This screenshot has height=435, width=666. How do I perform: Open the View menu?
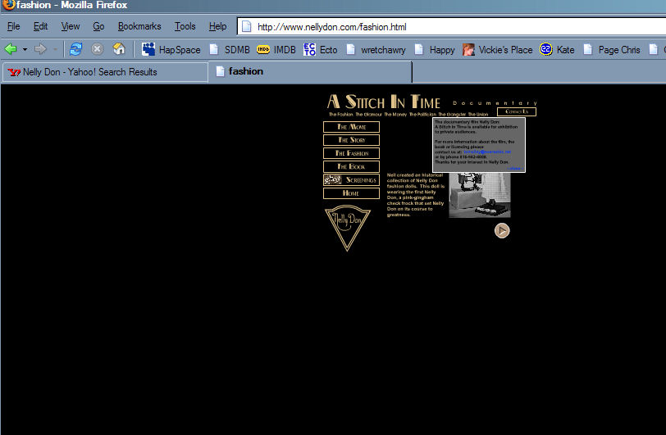pos(71,26)
